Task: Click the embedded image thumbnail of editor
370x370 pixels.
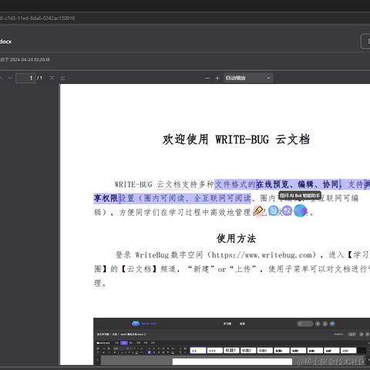Action: [x=231, y=341]
